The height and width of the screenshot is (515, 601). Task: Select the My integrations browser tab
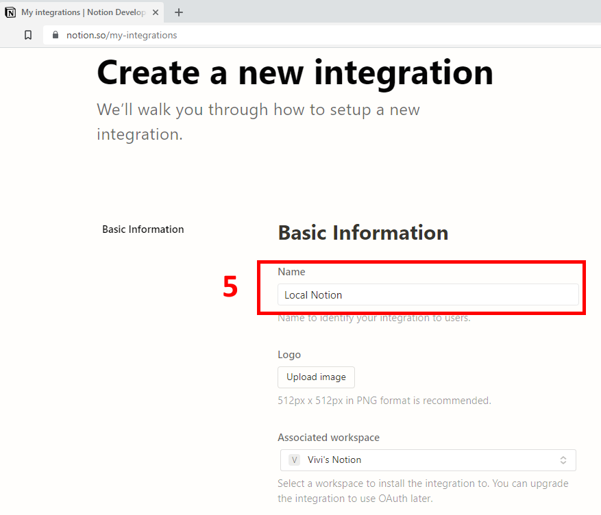point(82,12)
